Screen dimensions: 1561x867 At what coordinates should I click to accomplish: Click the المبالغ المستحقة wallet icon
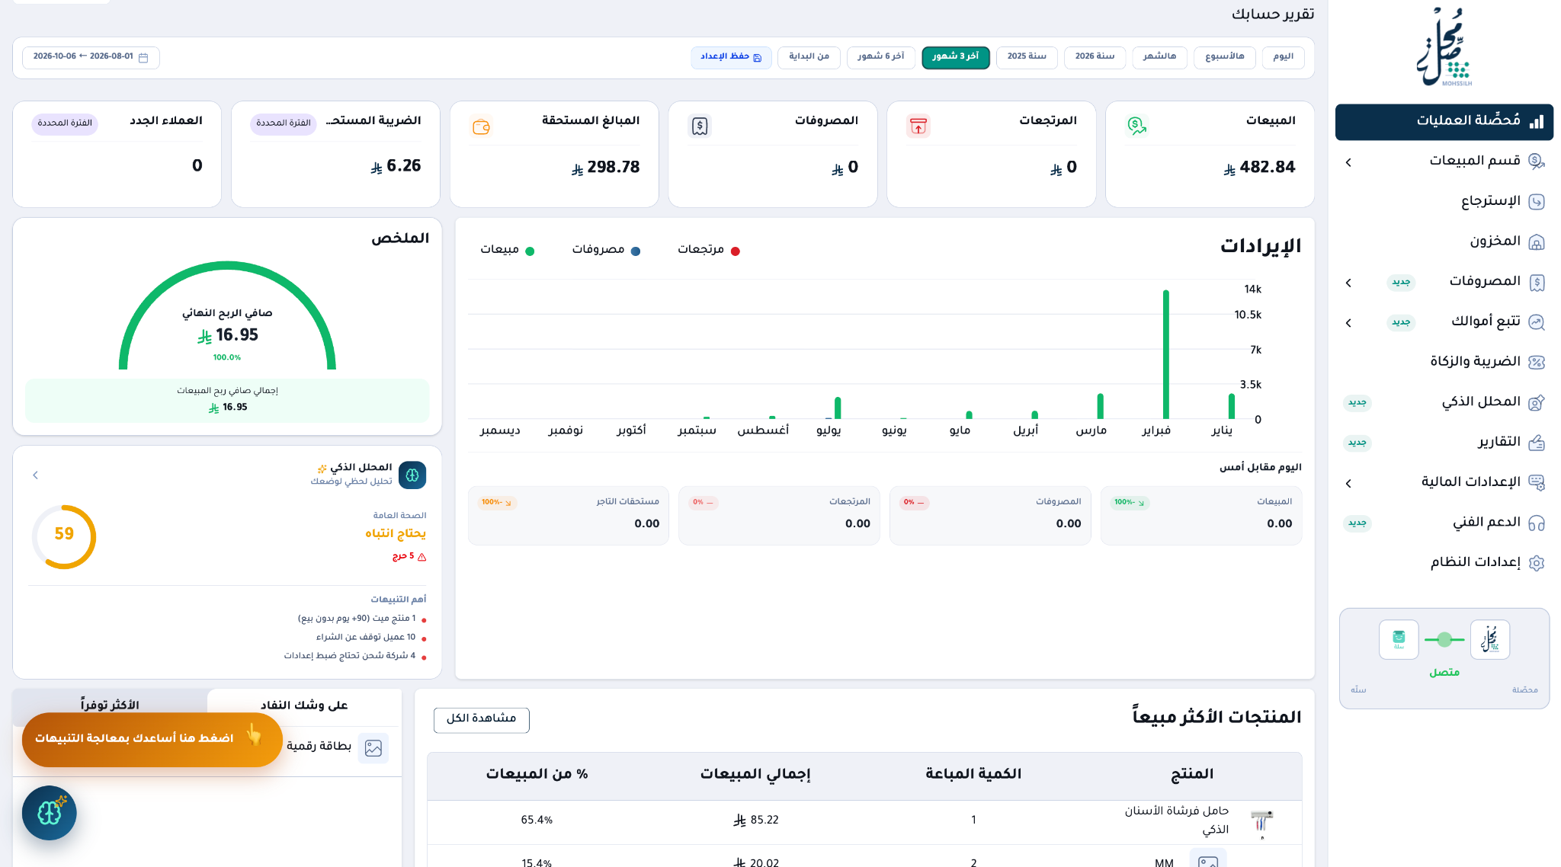pos(481,126)
